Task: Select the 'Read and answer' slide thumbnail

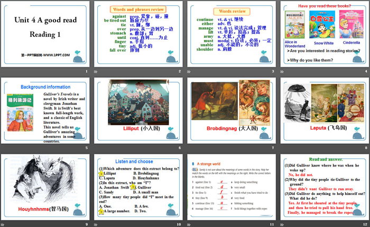Action: (325, 187)
